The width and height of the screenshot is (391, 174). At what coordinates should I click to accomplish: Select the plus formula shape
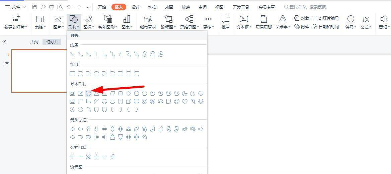click(72, 157)
